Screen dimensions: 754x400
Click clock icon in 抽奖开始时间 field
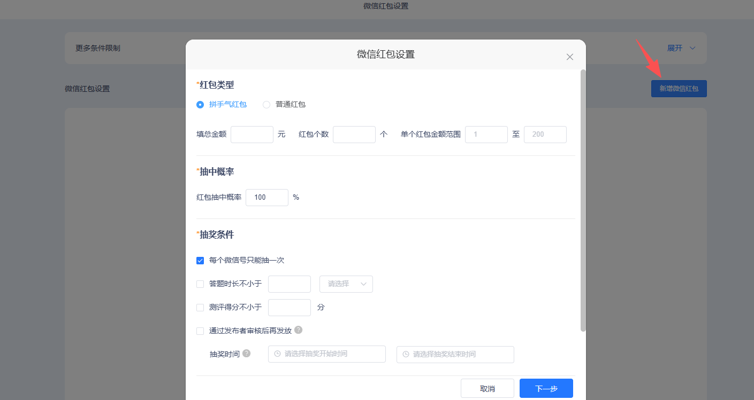pos(277,354)
